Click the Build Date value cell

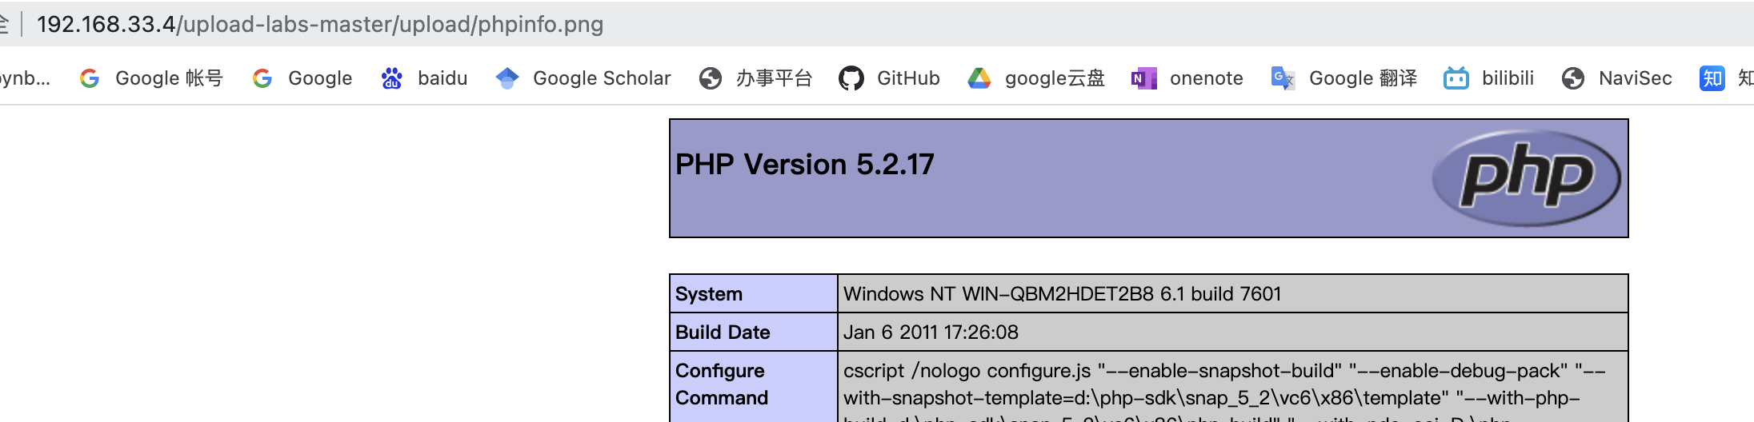pyautogui.click(x=931, y=332)
